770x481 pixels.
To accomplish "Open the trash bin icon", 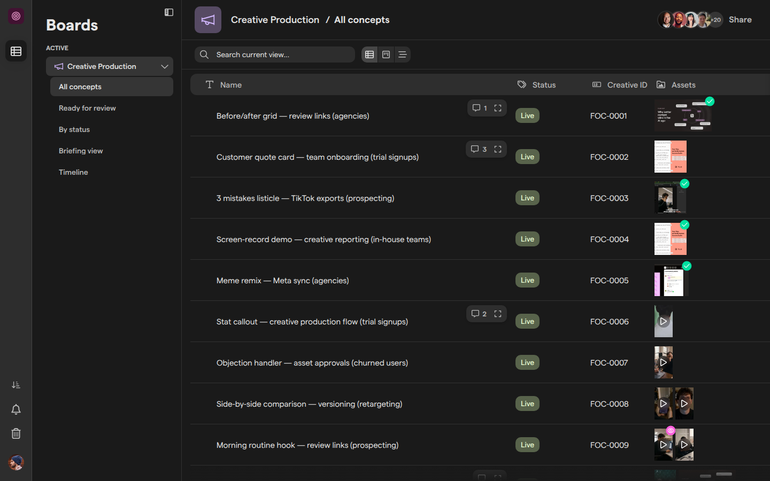I will (16, 433).
